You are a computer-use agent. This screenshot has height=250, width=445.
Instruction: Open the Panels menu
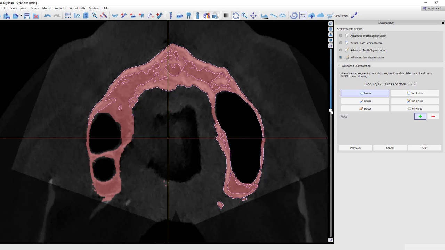[x=34, y=8]
